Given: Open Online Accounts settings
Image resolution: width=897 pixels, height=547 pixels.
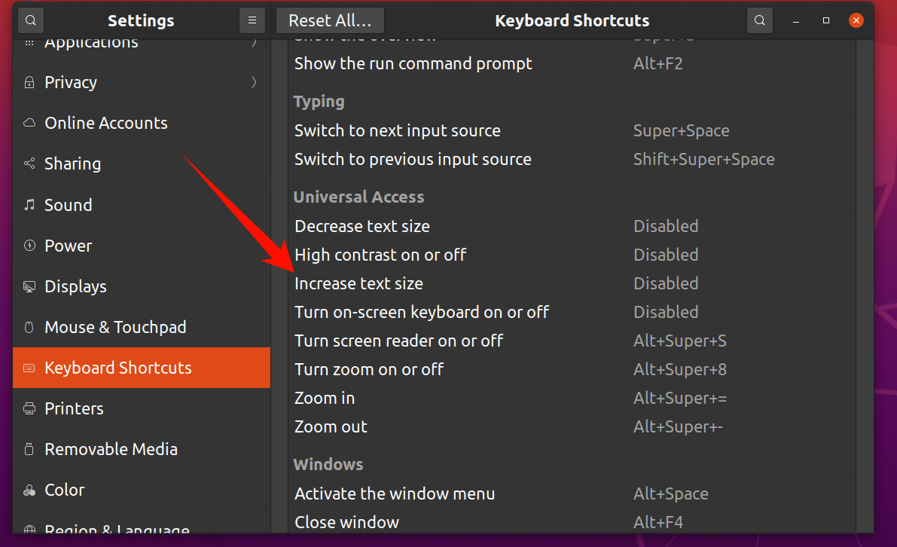Looking at the screenshot, I should [x=142, y=123].
